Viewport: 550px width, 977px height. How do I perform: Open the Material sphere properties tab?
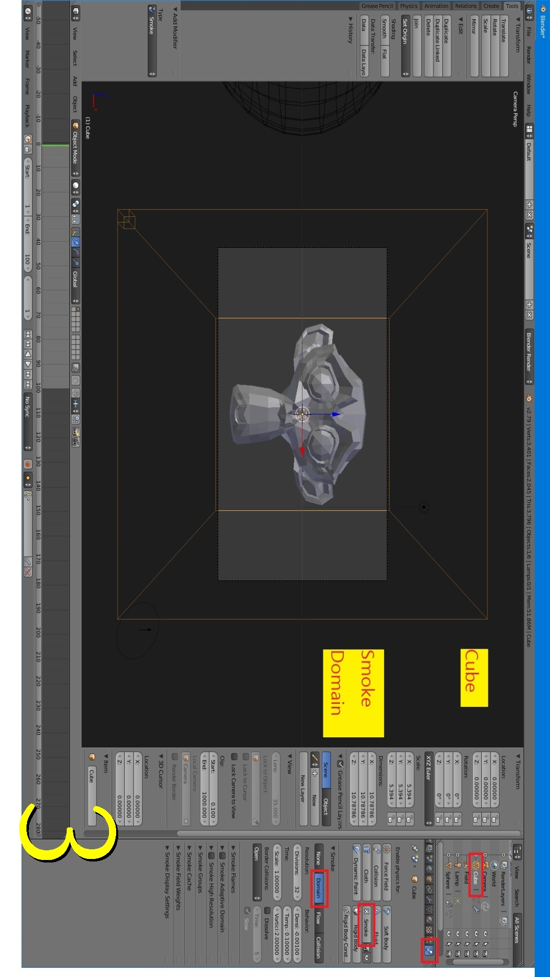[429, 919]
